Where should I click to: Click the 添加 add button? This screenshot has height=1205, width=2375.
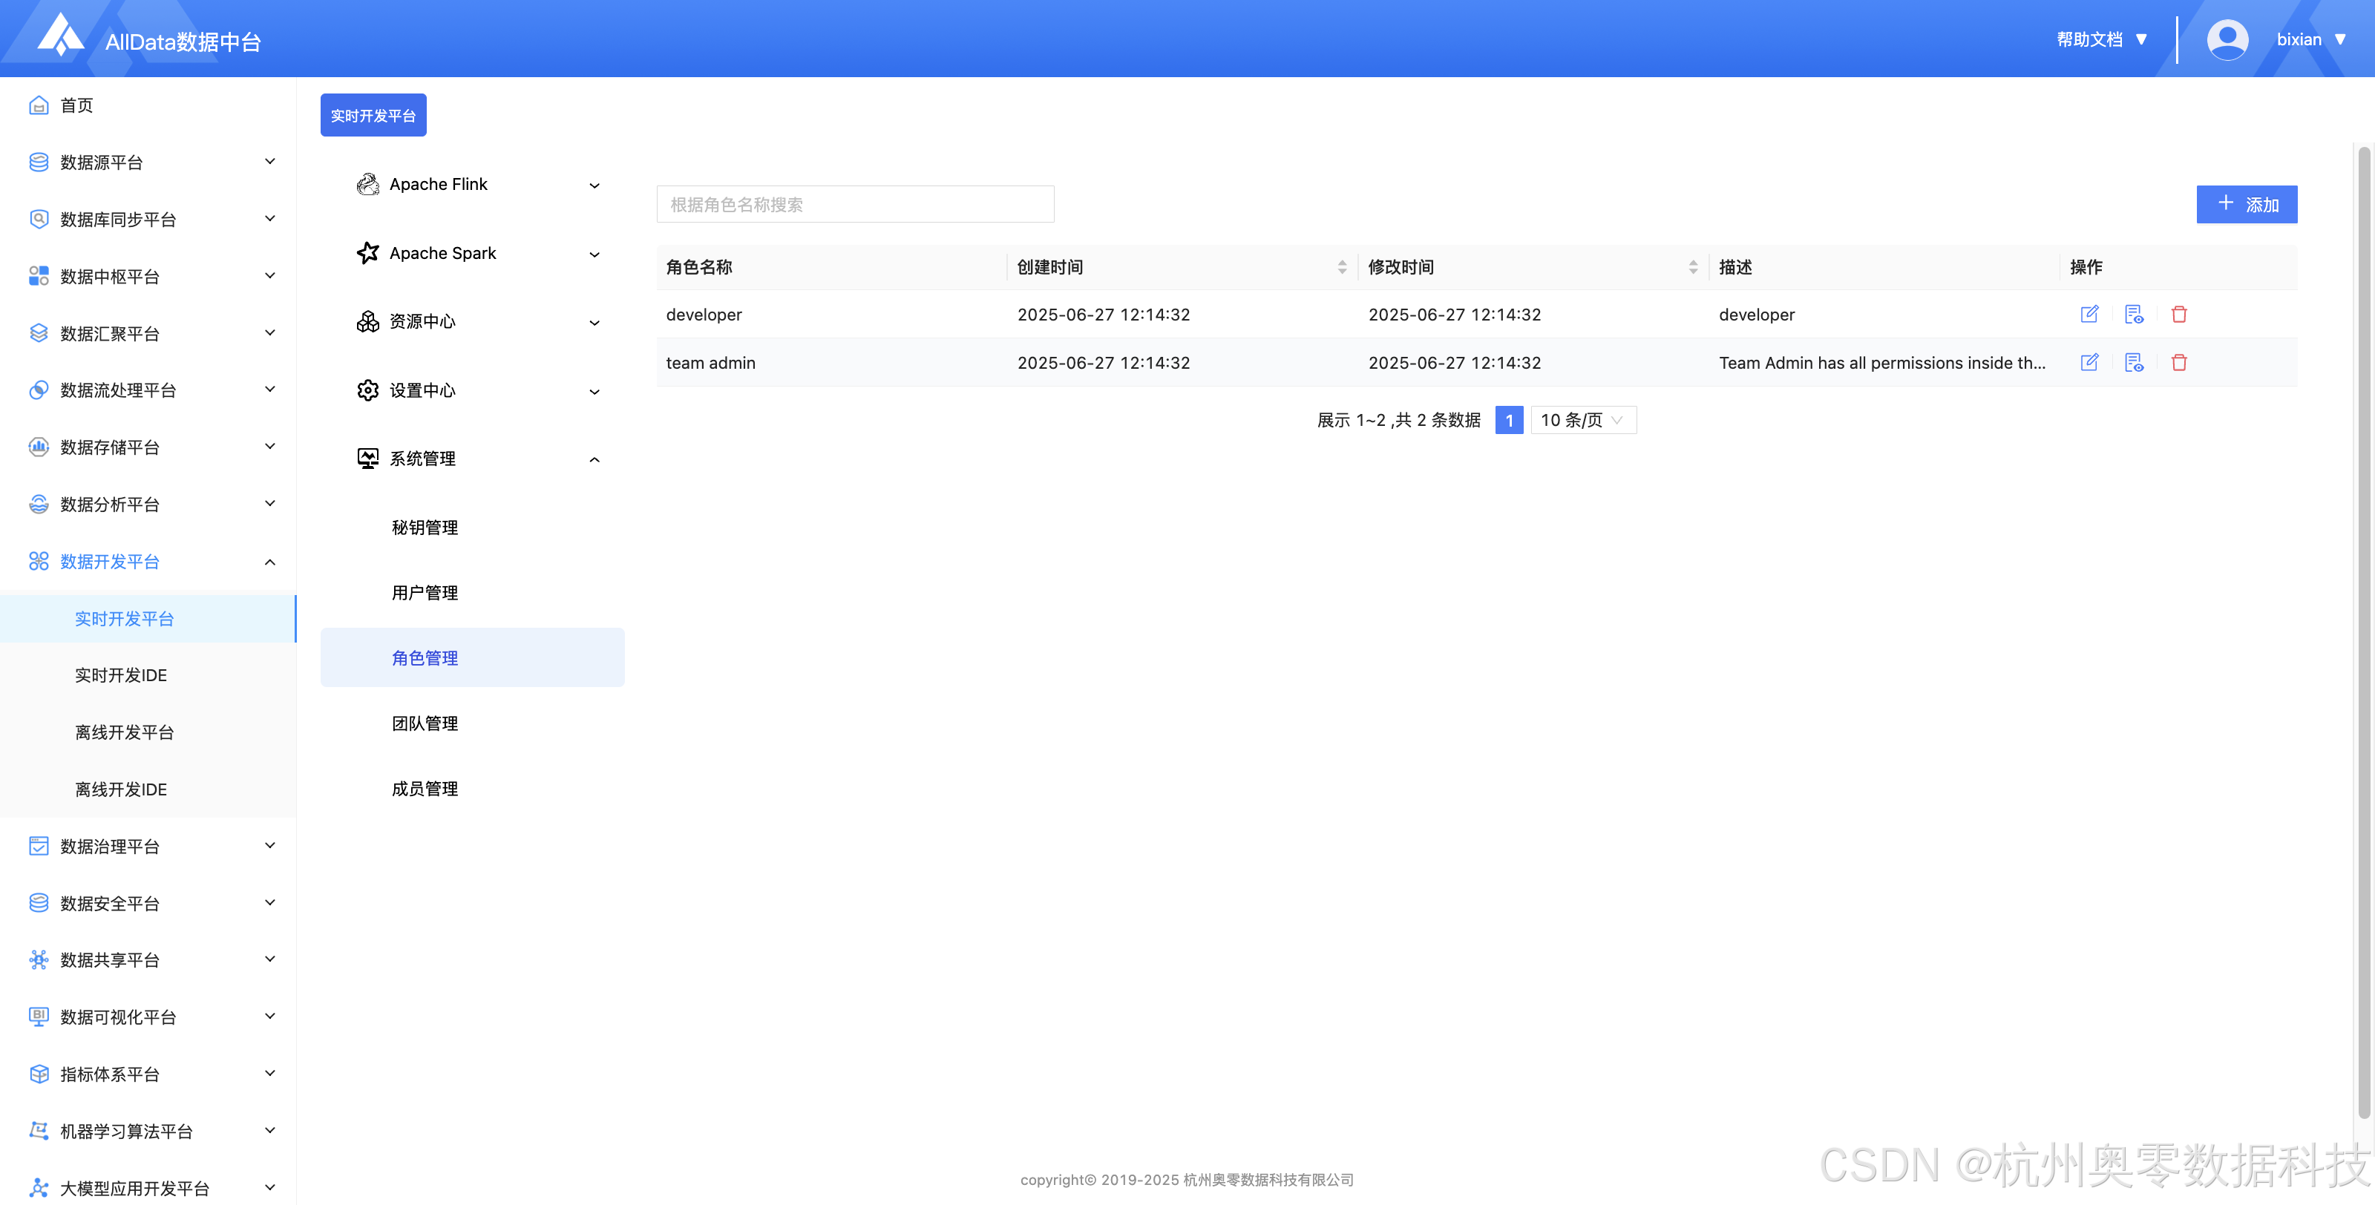(x=2246, y=205)
